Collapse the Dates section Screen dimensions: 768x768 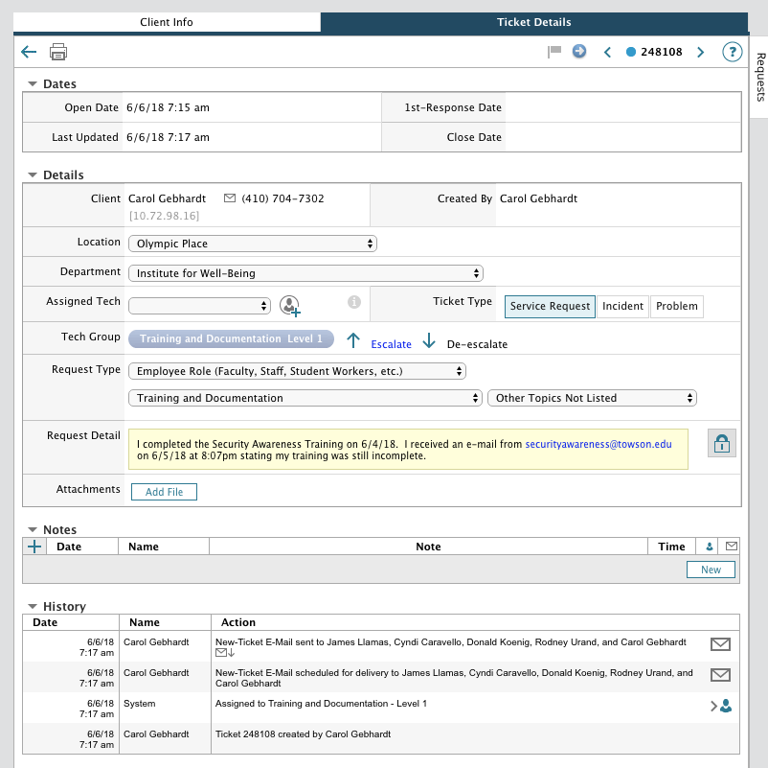click(x=33, y=84)
